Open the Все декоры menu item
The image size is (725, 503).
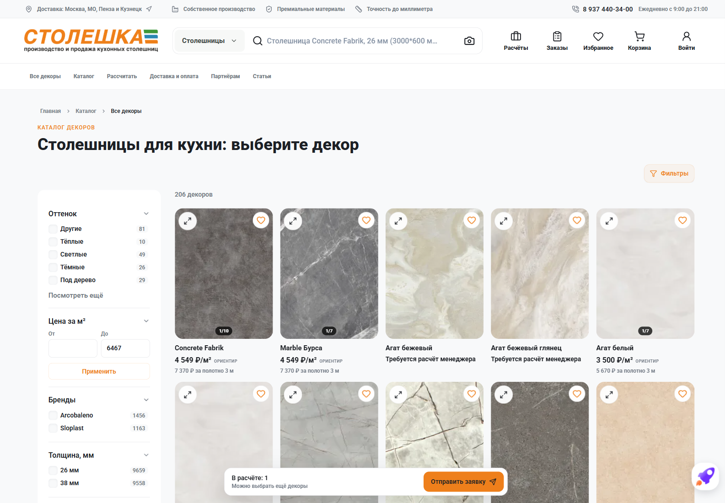click(45, 76)
